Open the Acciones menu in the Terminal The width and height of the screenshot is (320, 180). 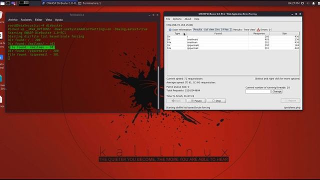pyautogui.click(x=26, y=20)
